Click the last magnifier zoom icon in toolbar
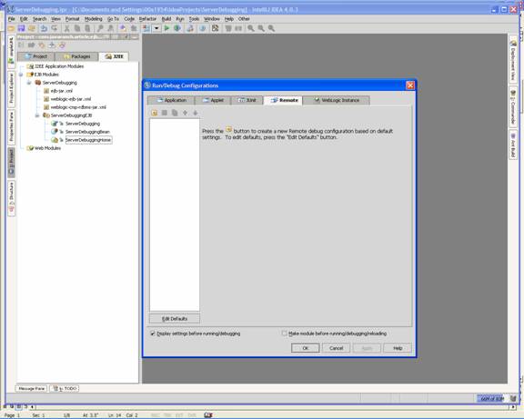524x419 pixels. tap(271, 28)
